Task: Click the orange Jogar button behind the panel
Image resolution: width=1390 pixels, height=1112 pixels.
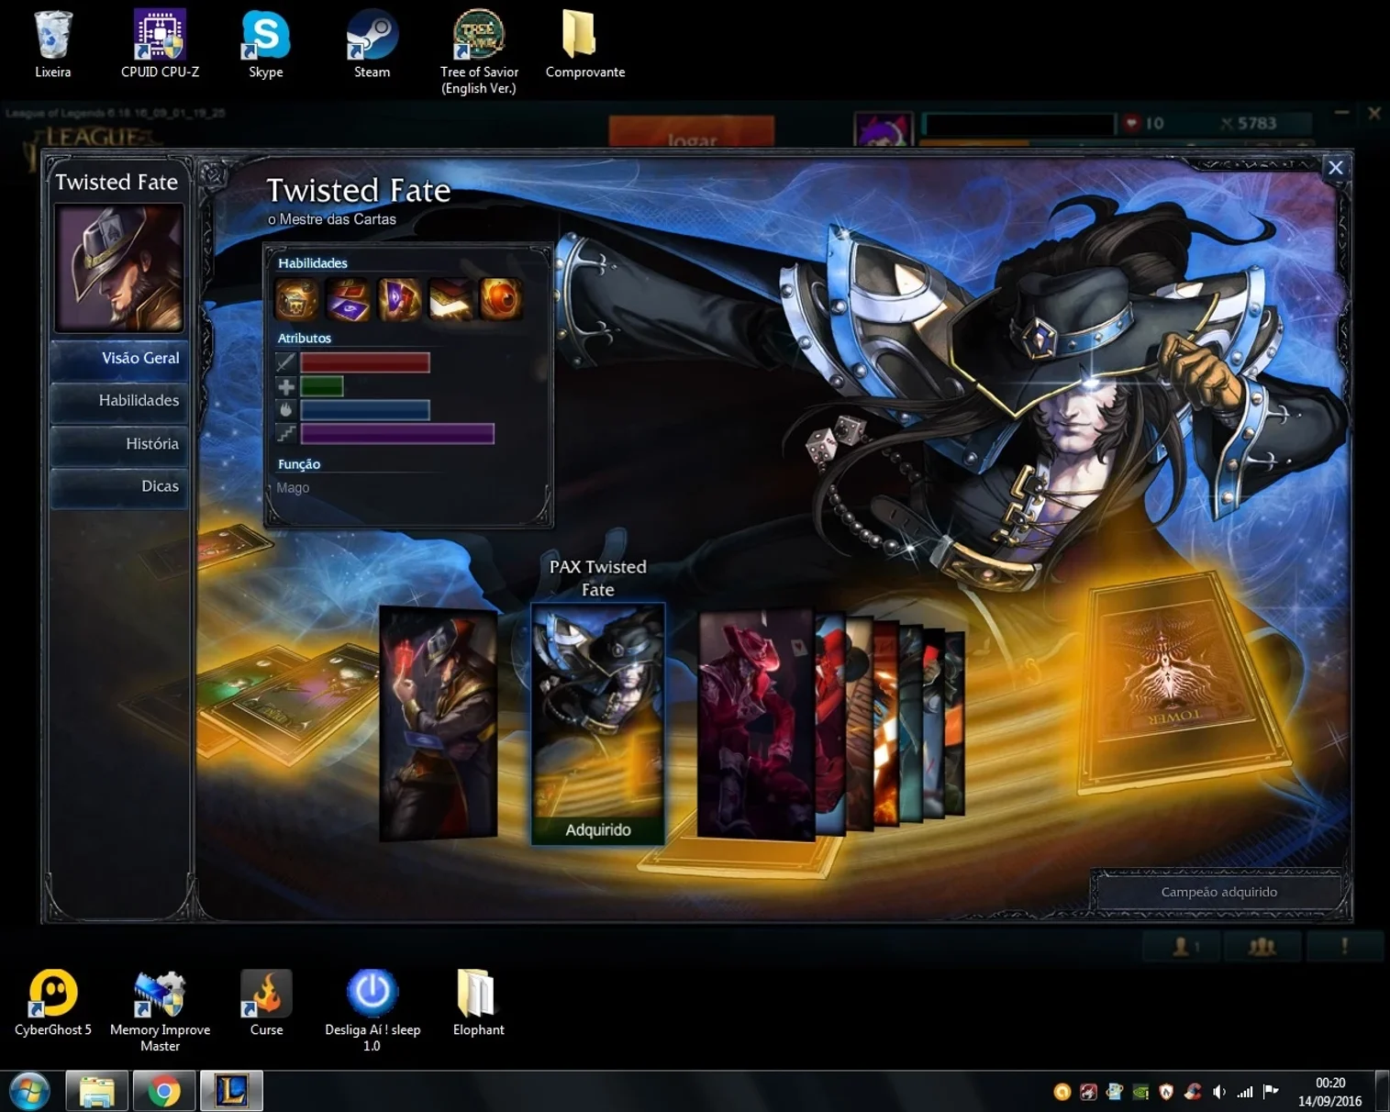Action: pyautogui.click(x=692, y=132)
